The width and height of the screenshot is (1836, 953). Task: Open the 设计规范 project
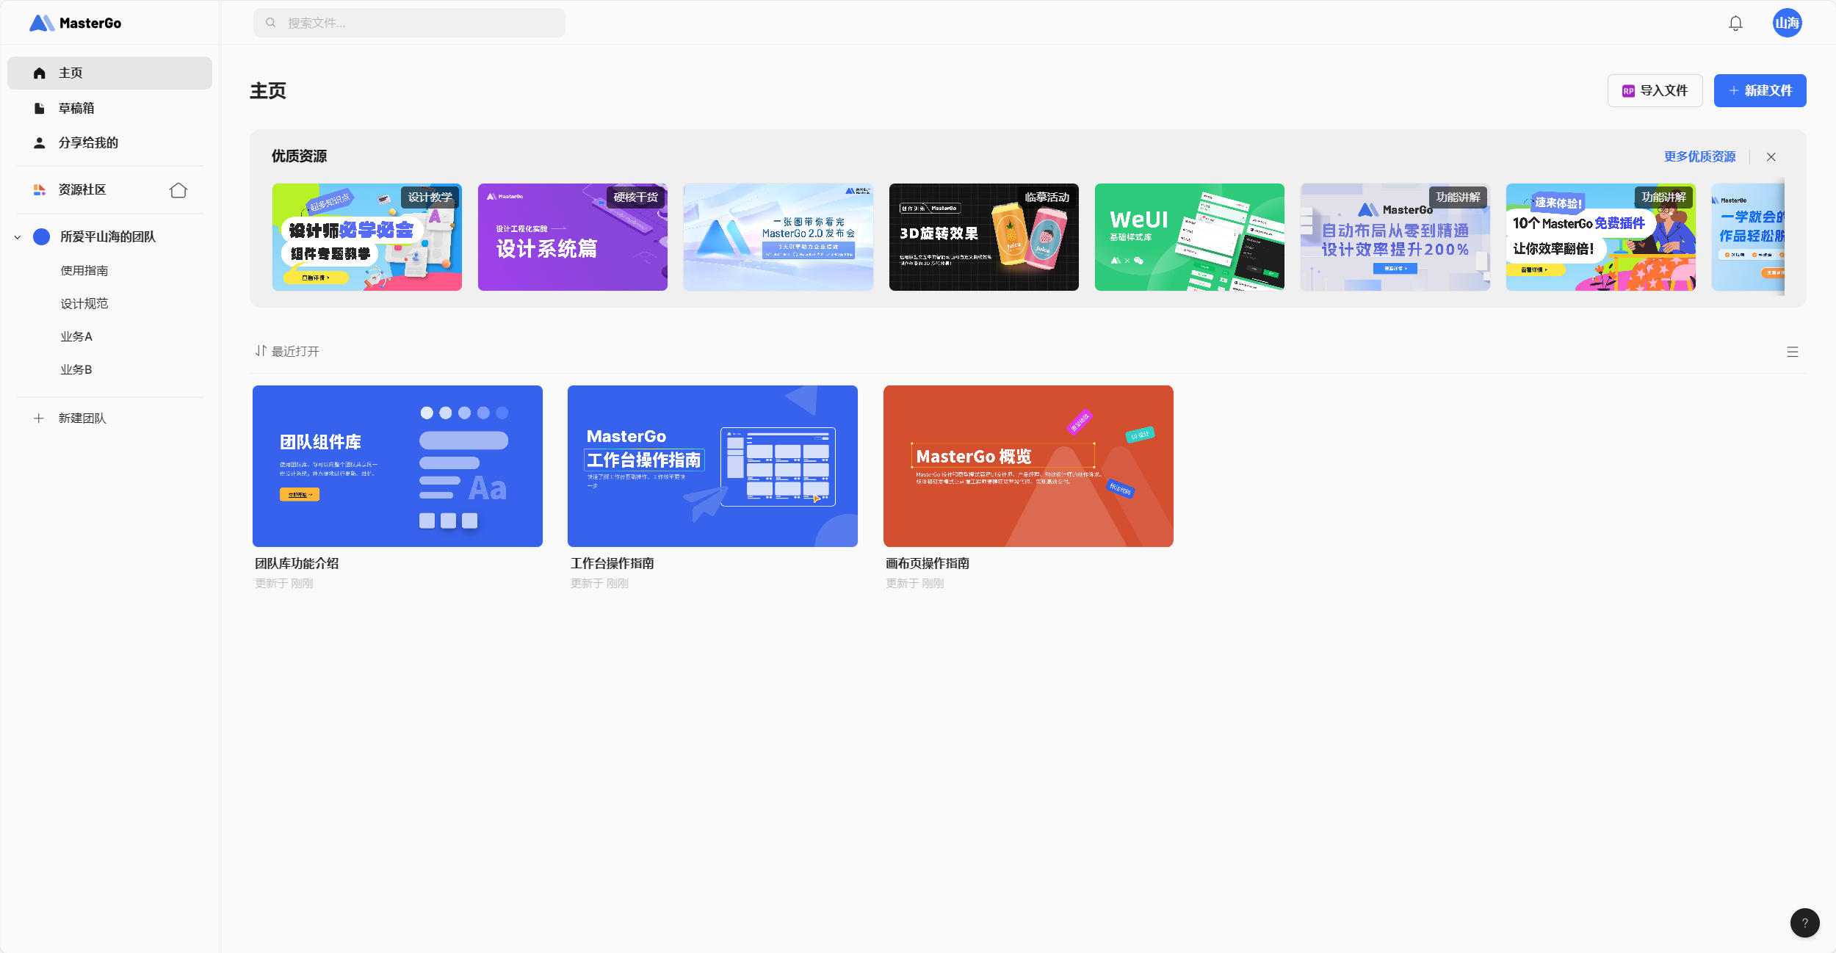pos(84,303)
